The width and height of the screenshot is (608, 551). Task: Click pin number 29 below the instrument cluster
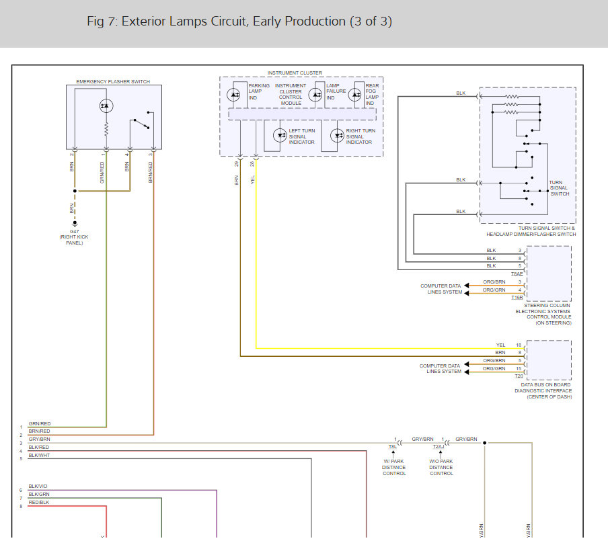[237, 165]
